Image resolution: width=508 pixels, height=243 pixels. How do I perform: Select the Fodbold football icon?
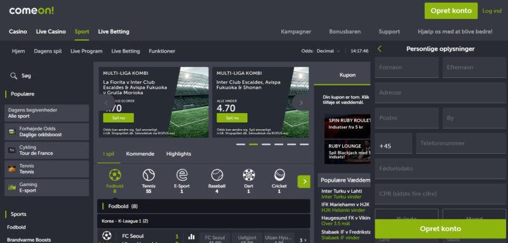coord(115,175)
